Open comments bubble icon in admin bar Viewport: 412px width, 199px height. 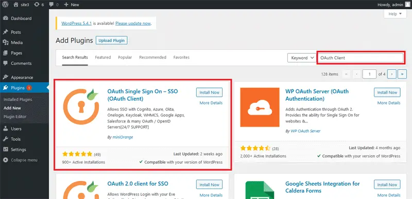tap(51, 5)
